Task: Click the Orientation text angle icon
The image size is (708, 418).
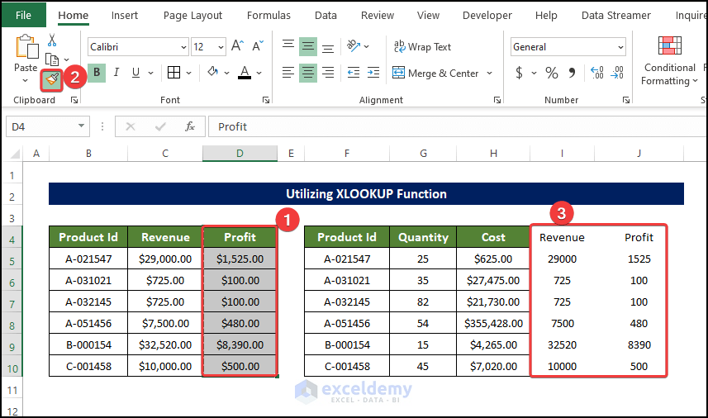Action: pos(353,46)
